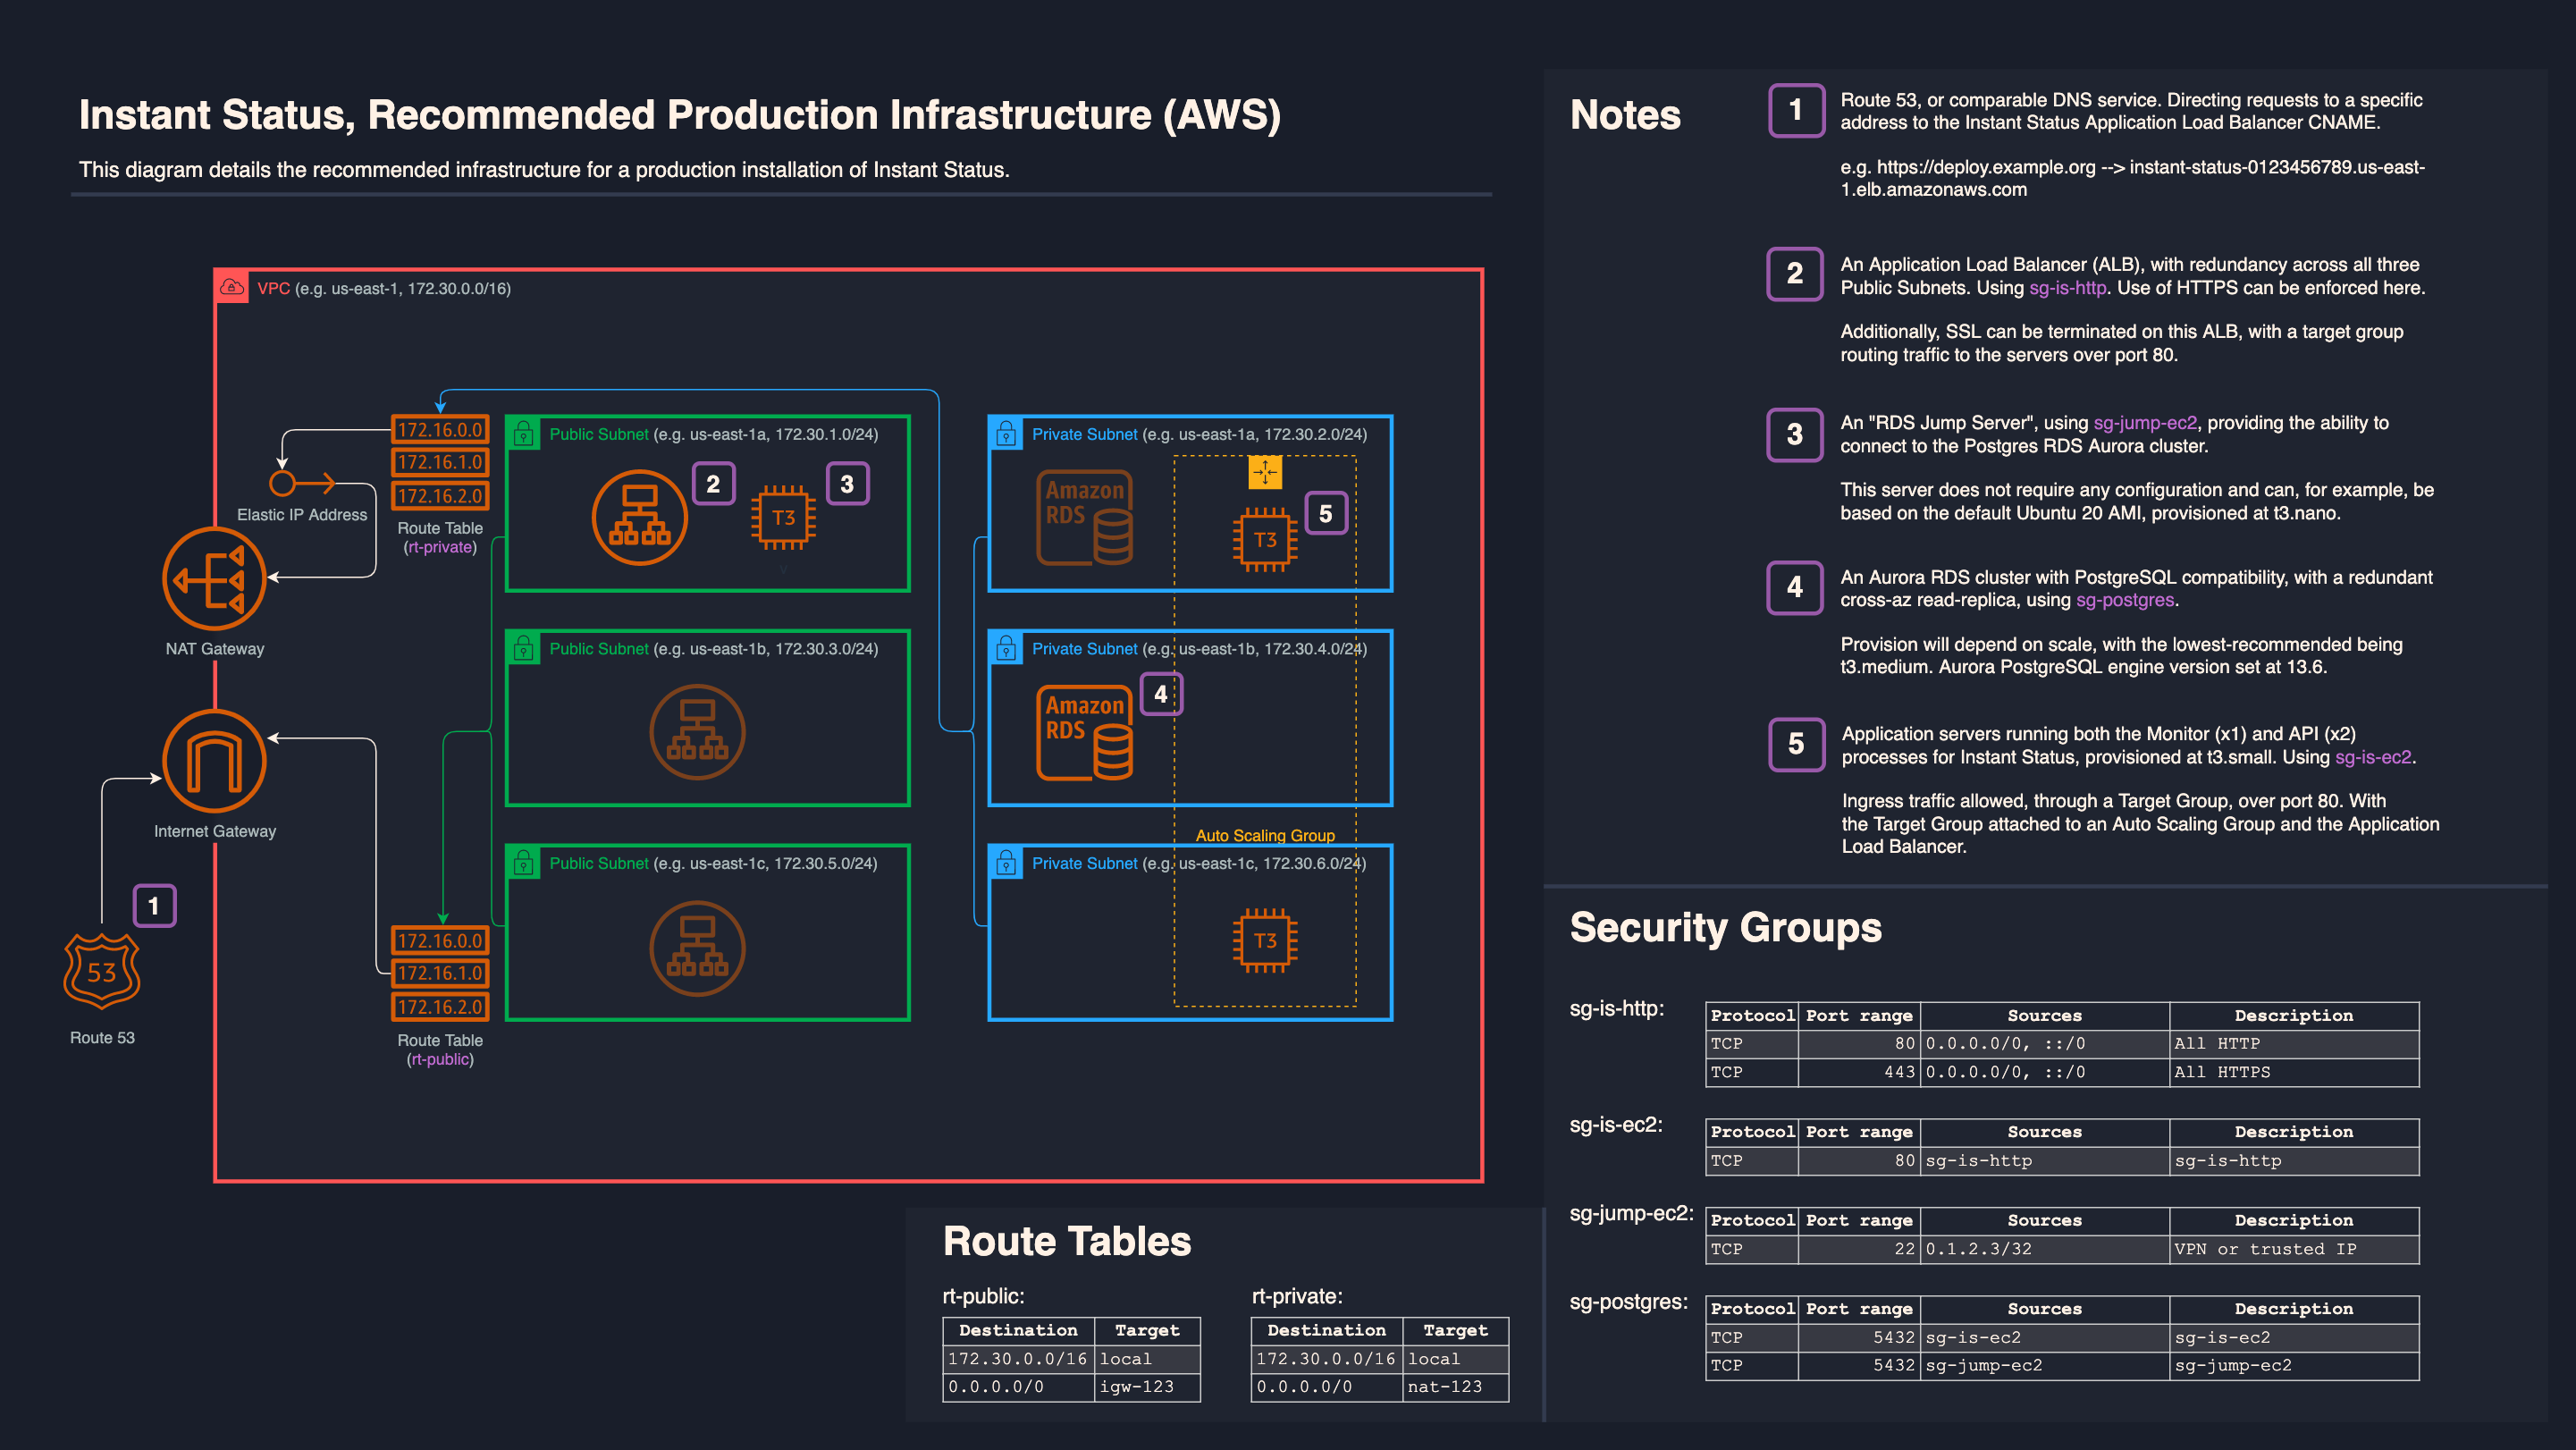Click the rt-private route table stack

(440, 462)
